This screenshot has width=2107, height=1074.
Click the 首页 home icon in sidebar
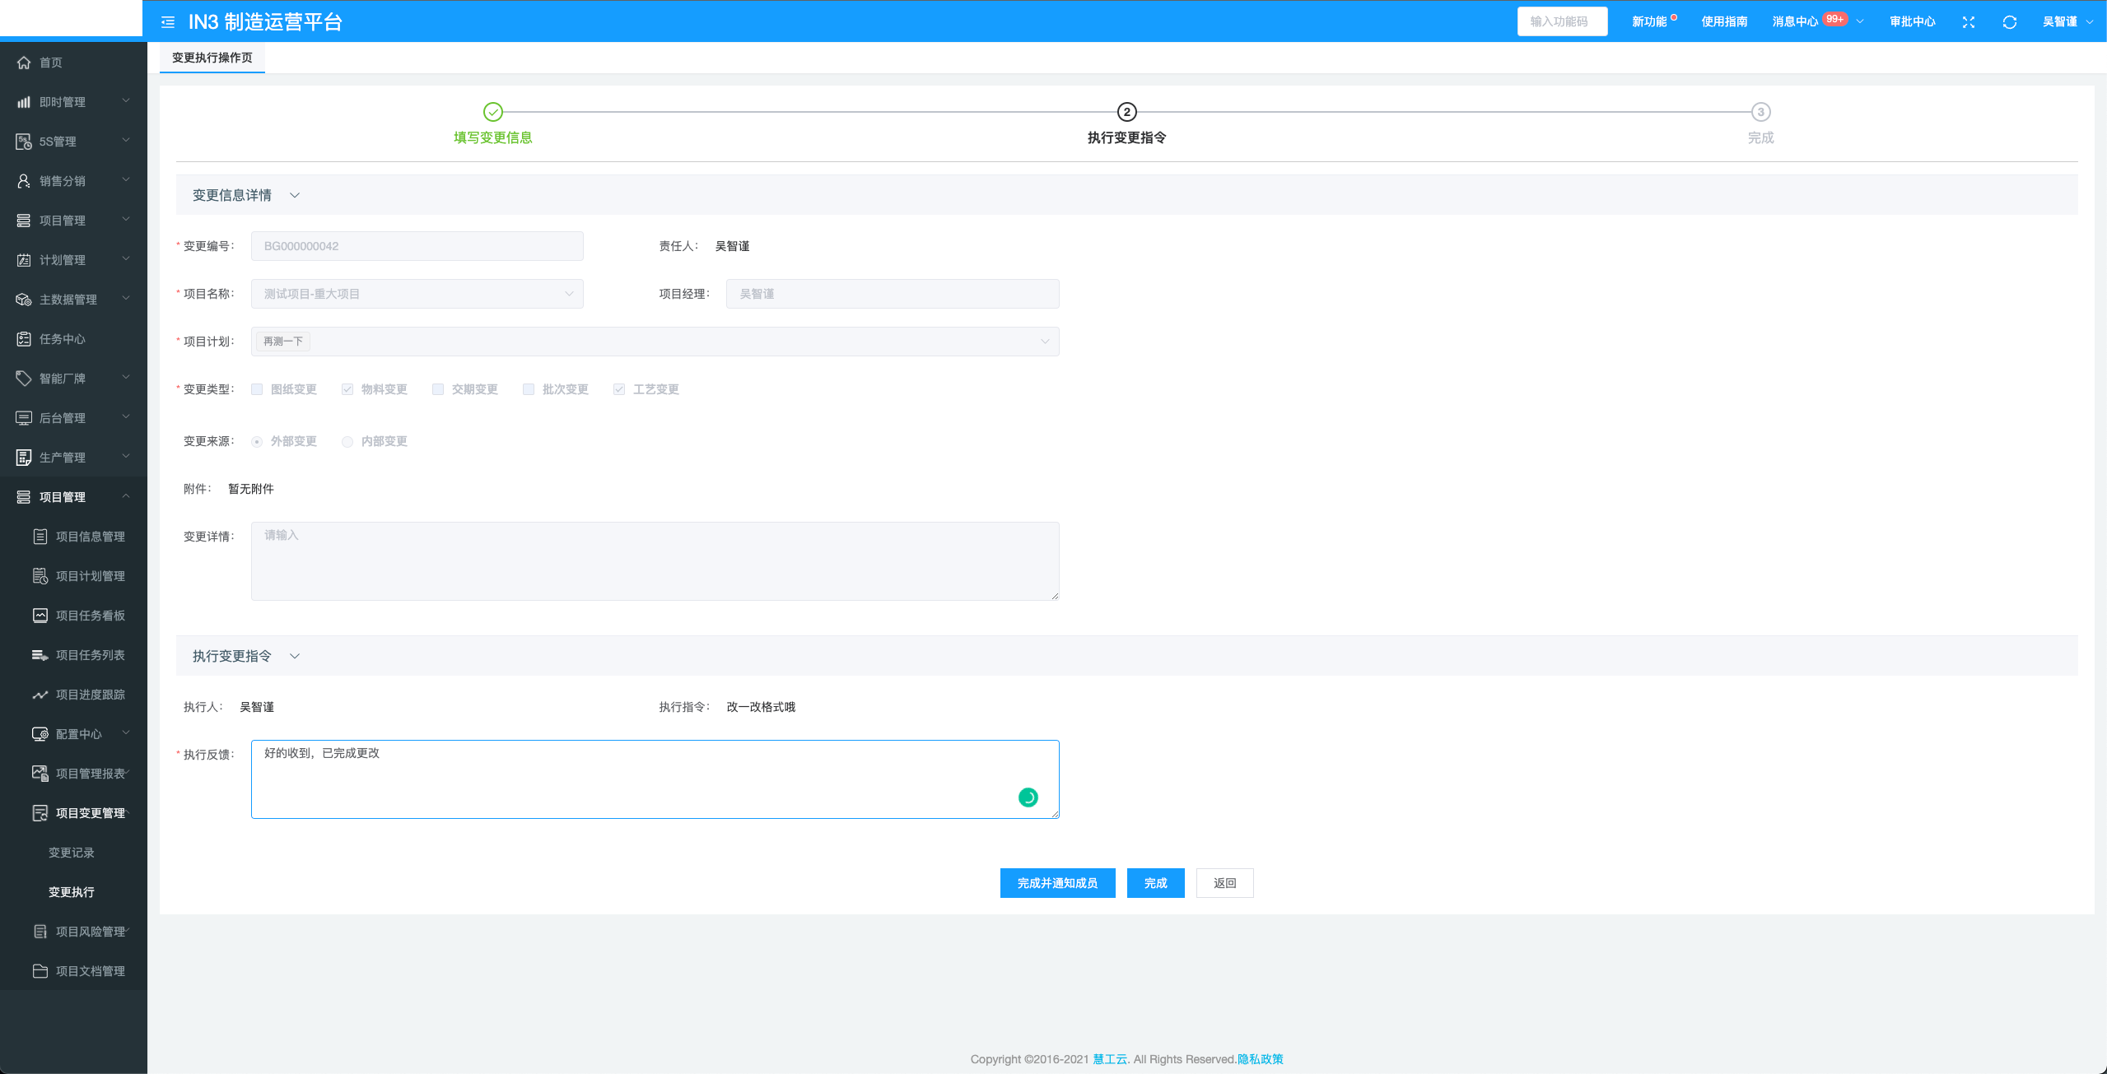pos(24,63)
